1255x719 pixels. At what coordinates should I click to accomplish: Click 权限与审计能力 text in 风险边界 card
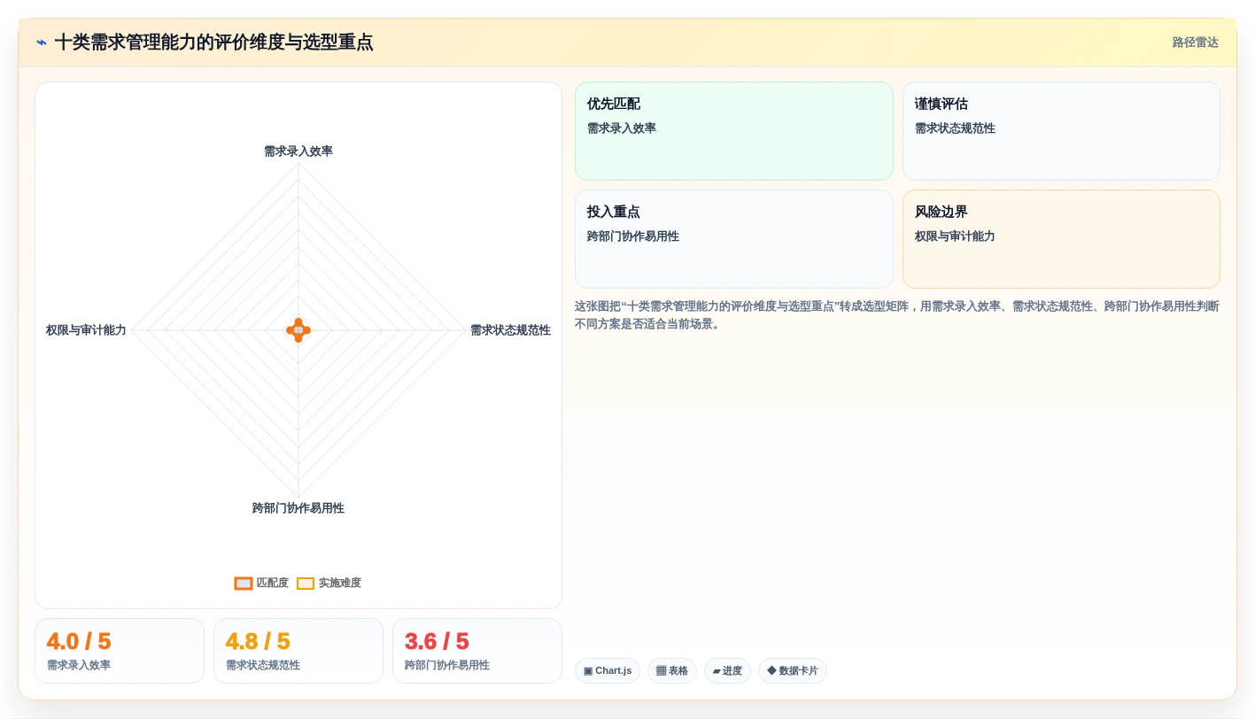[x=955, y=236]
